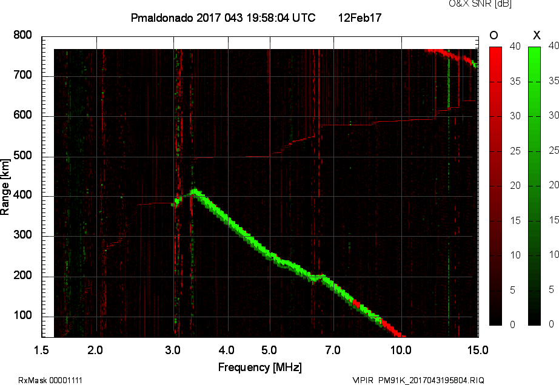Click the 700 km range tick label

point(23,75)
